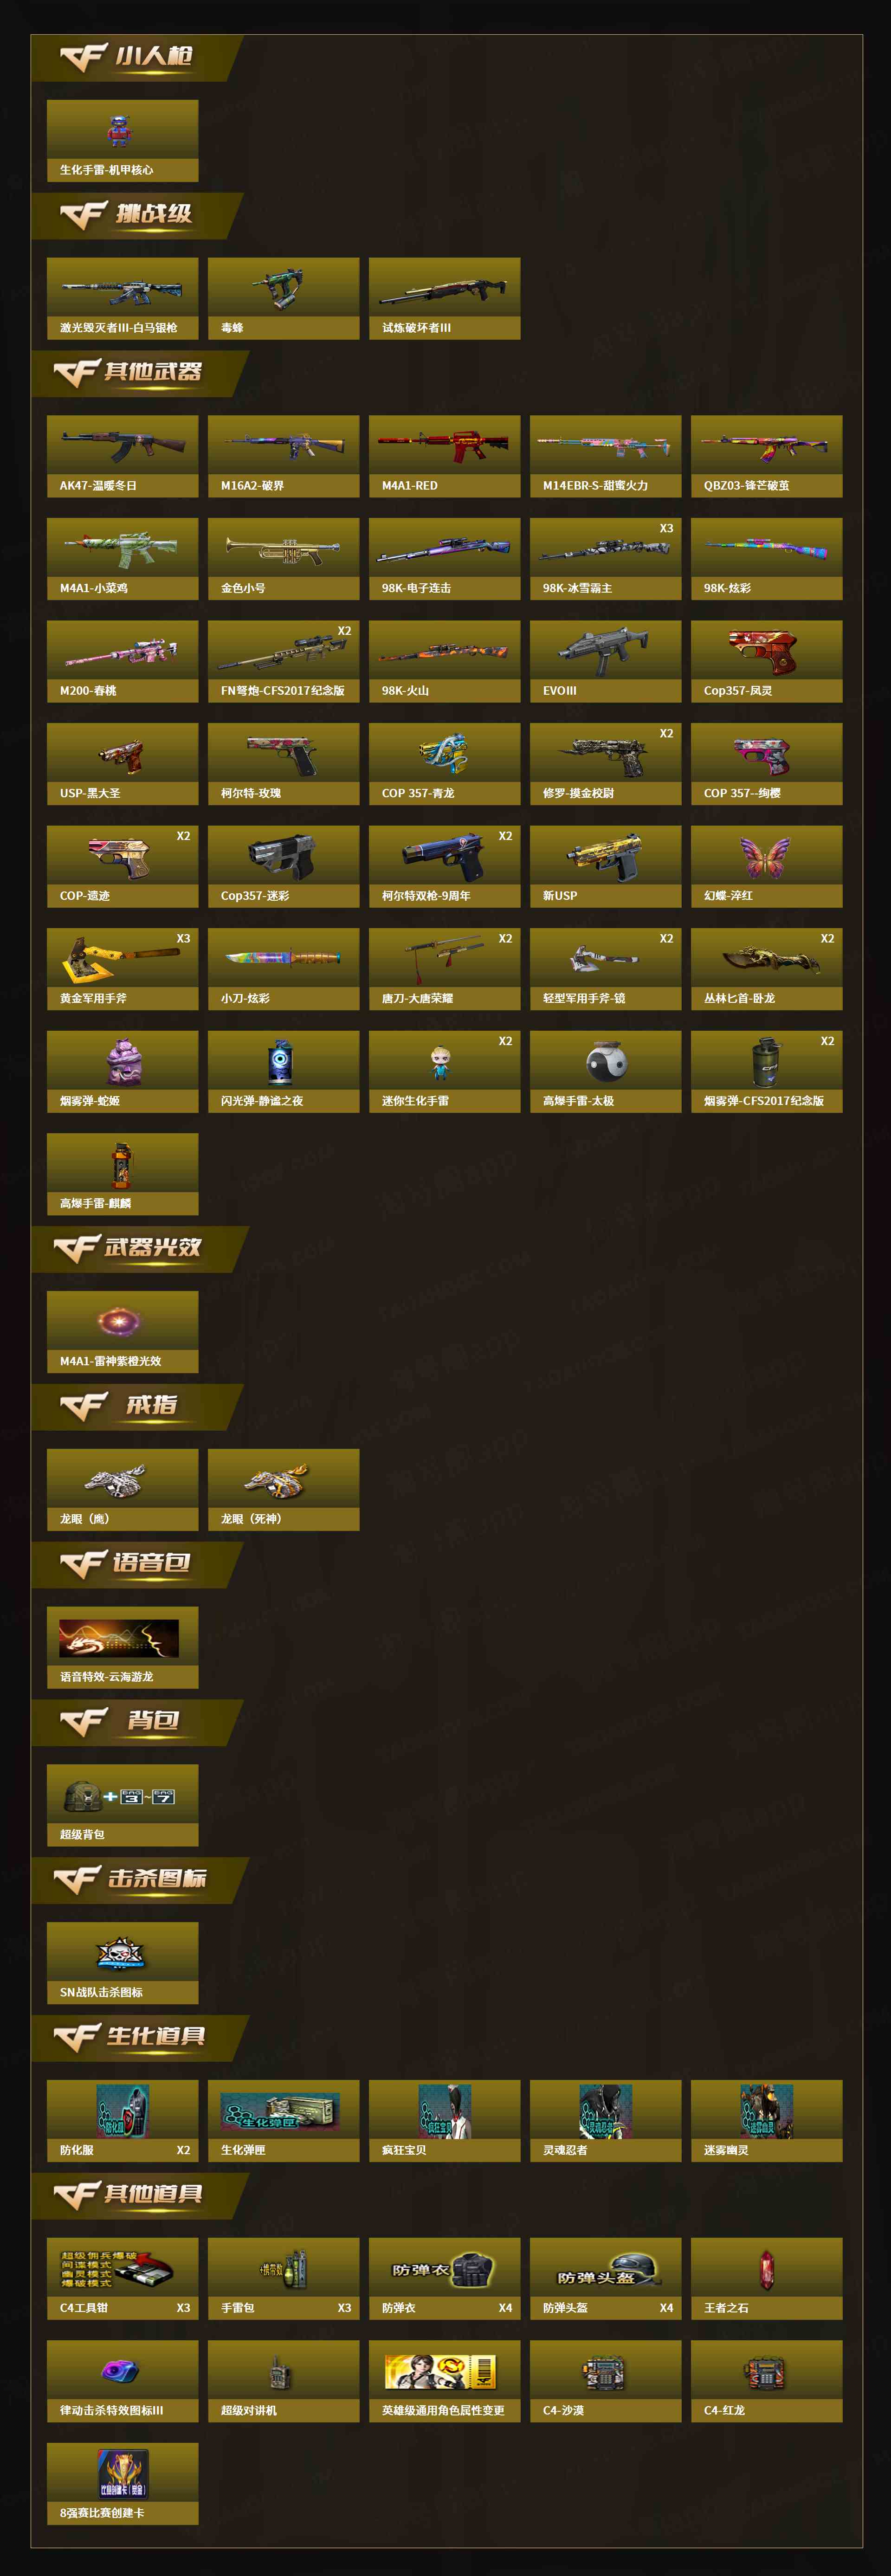
Task: Select the 超级对讲机 walkie-talkie item
Action: pos(283,2380)
